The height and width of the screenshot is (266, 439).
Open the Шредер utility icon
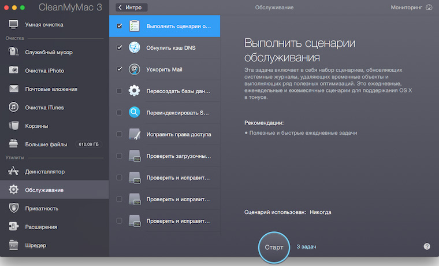(x=14, y=245)
